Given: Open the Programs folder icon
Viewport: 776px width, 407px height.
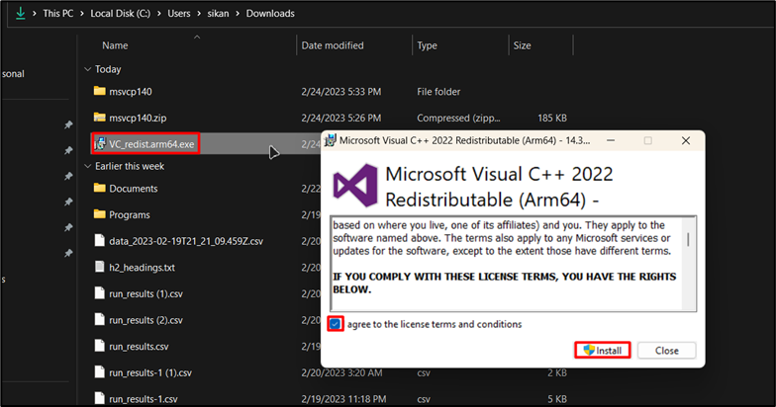Looking at the screenshot, I should 99,214.
